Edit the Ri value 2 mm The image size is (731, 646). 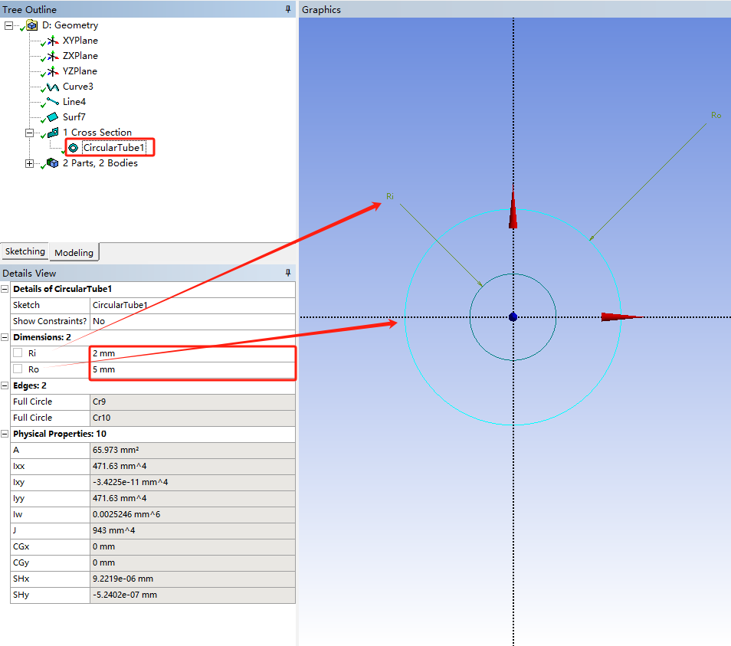point(192,353)
